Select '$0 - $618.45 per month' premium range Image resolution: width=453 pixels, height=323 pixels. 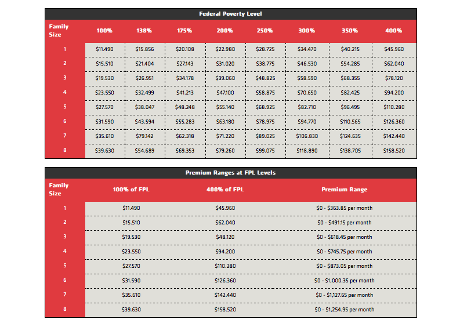click(x=345, y=237)
